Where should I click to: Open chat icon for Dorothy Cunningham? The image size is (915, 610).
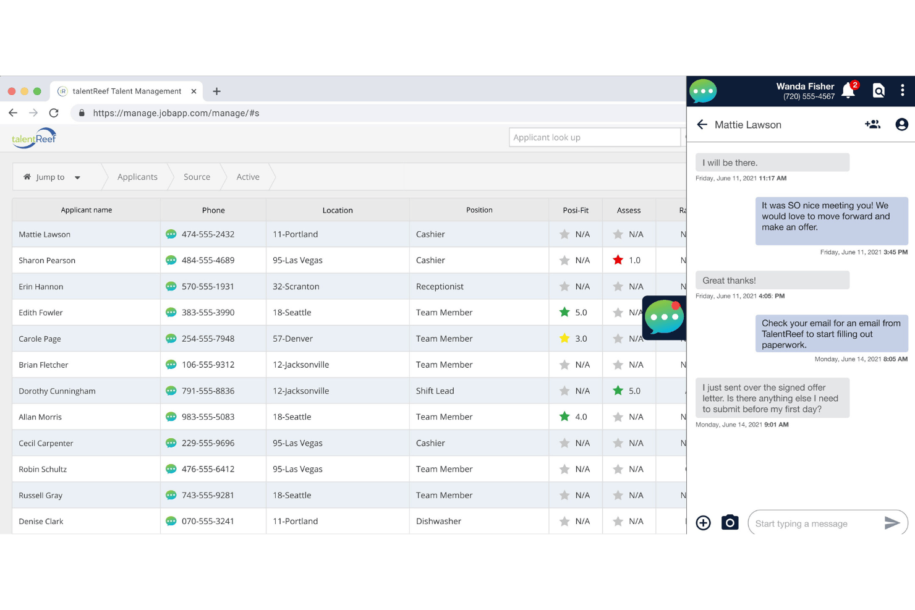(171, 391)
